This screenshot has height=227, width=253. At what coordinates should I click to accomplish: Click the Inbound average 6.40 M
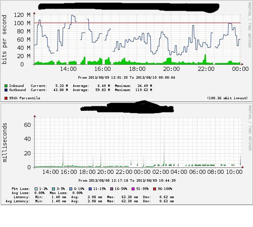click(x=104, y=86)
